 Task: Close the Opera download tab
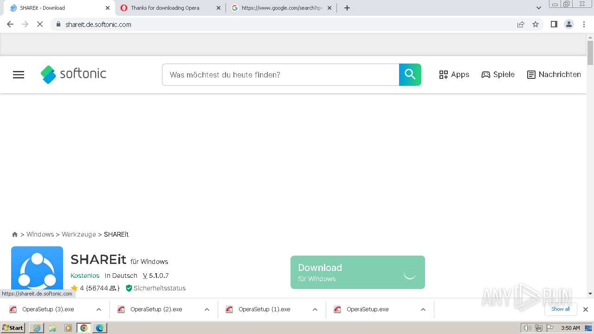pyautogui.click(x=219, y=8)
